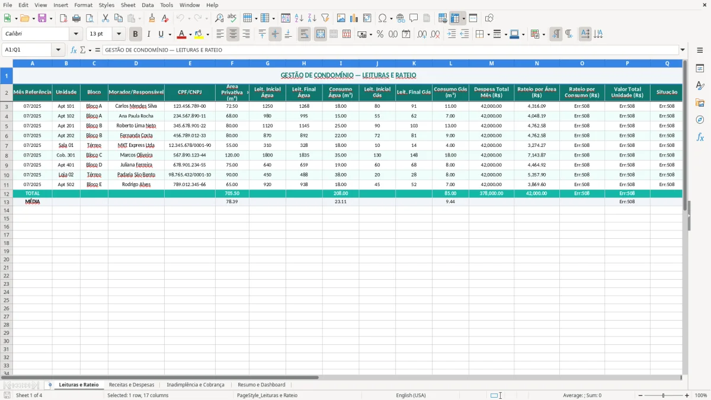Open the Tools menu
Viewport: 711px width, 400px height.
tap(166, 5)
